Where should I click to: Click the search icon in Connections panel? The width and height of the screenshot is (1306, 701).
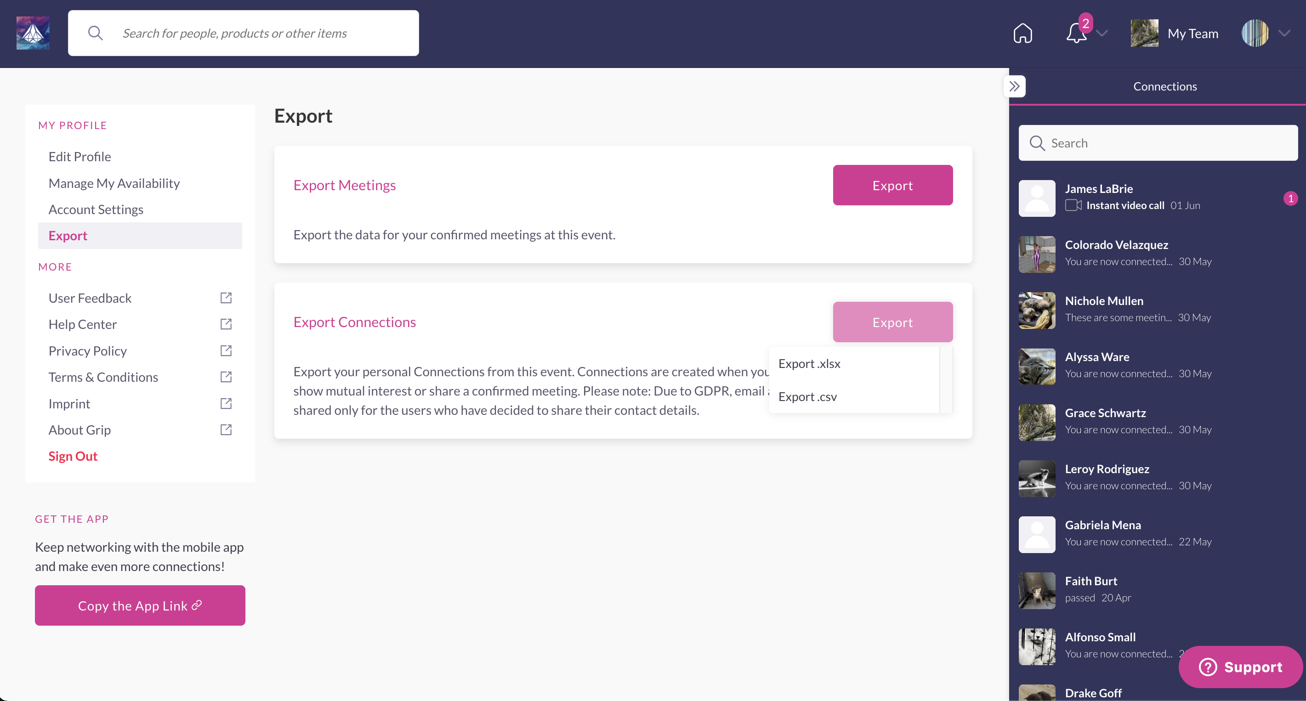(1037, 142)
